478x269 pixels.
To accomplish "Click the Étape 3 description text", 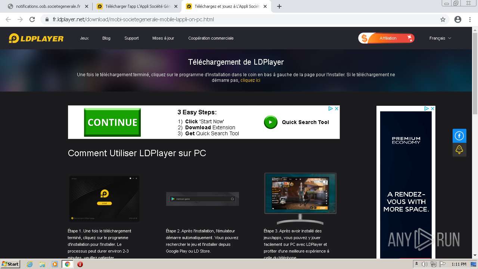I will click(x=297, y=244).
